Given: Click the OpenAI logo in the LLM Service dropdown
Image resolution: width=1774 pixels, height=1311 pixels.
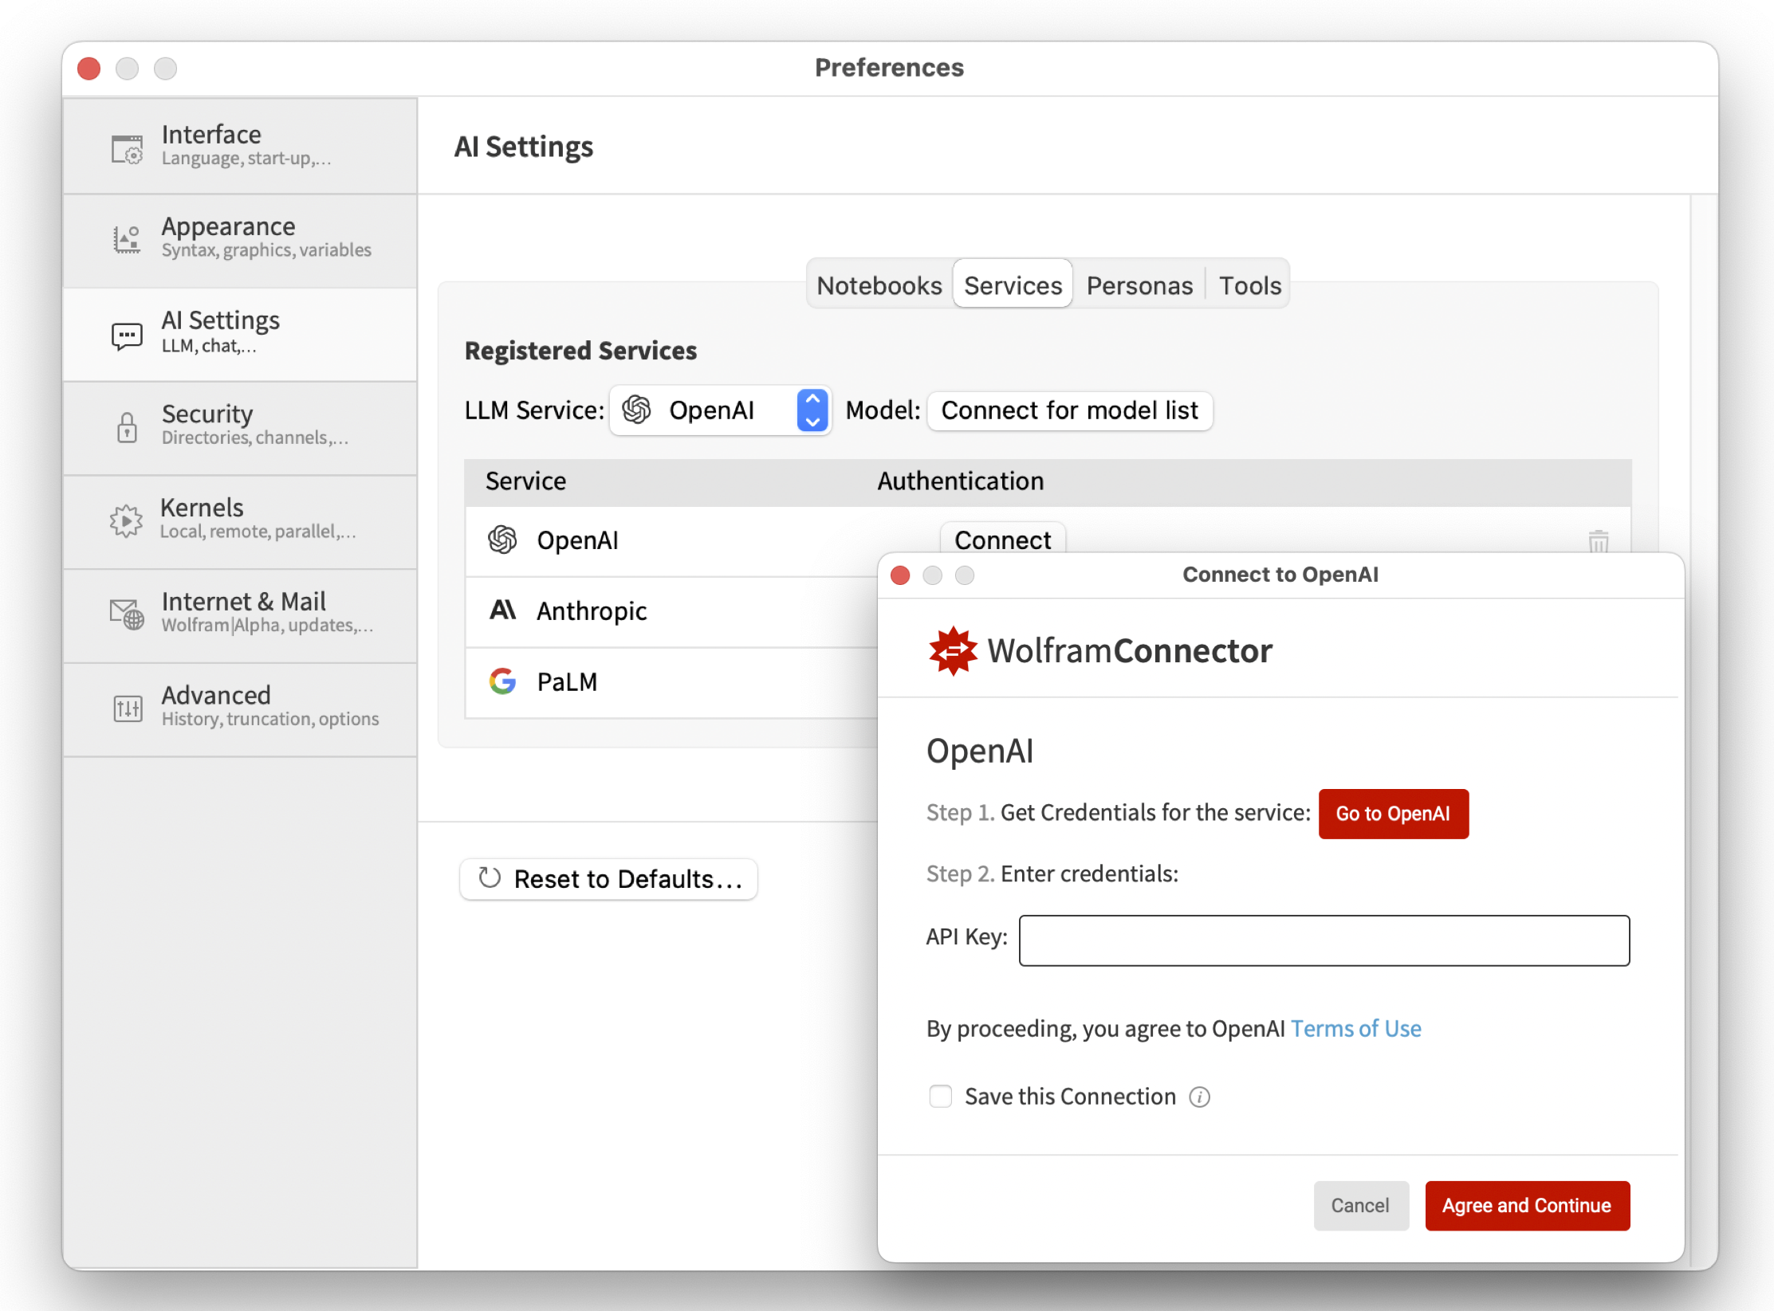Looking at the screenshot, I should 636,410.
